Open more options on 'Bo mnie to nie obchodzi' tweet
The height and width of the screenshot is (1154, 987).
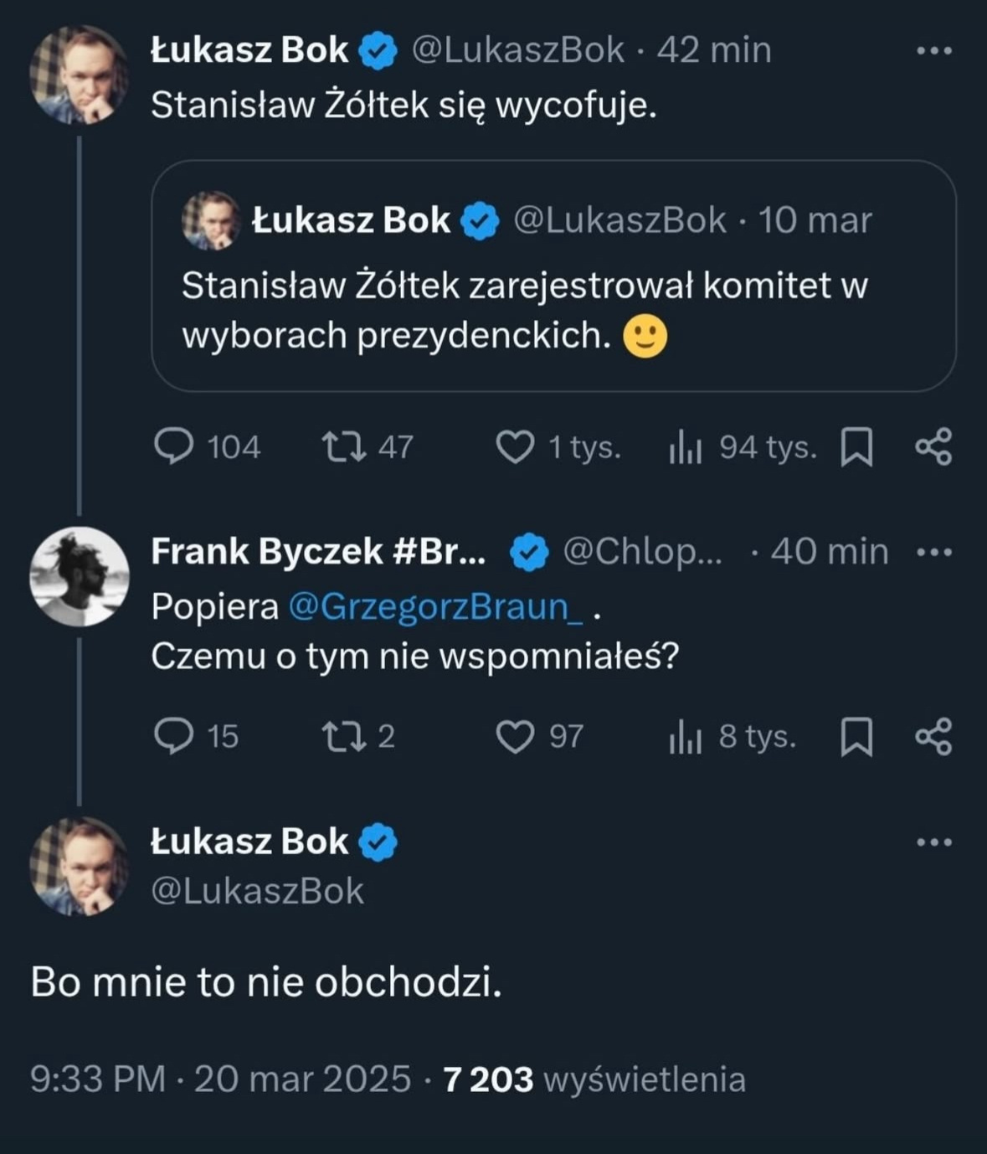click(934, 842)
